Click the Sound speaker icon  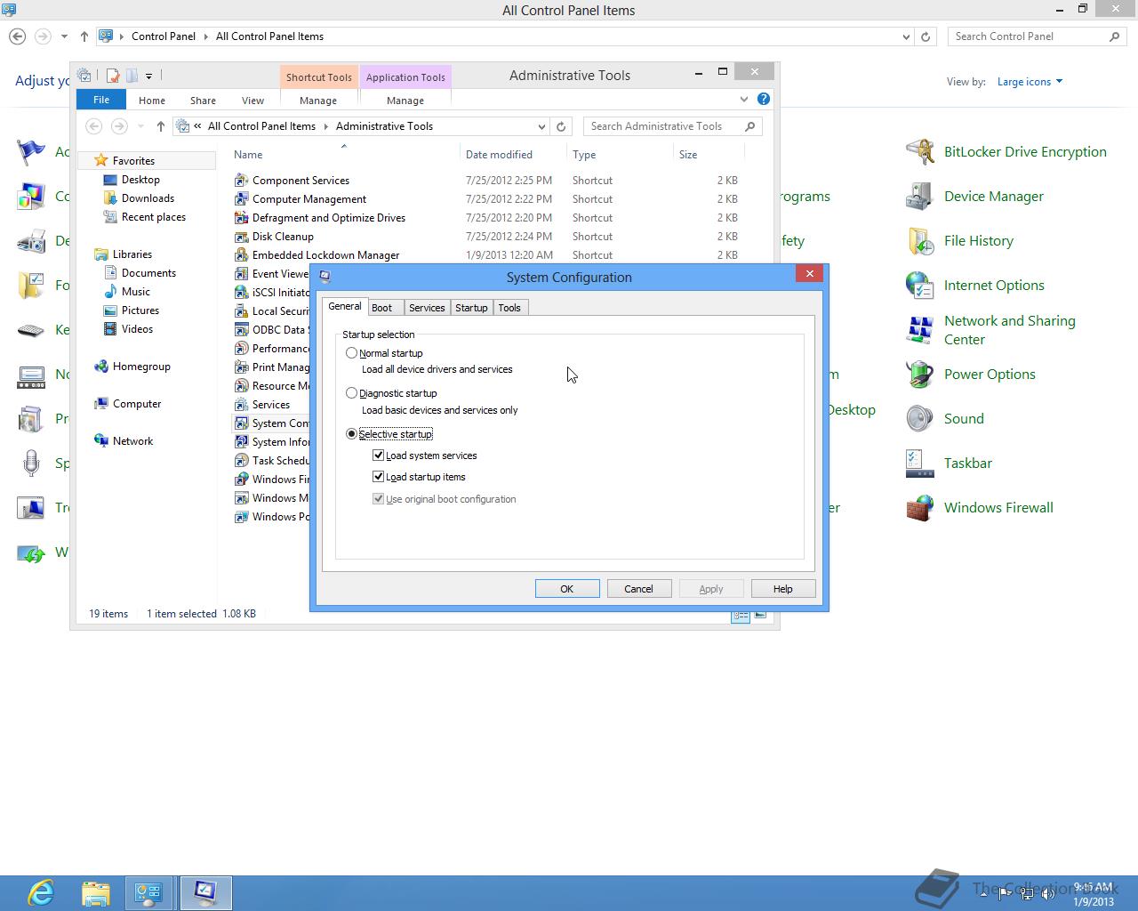pyautogui.click(x=919, y=419)
